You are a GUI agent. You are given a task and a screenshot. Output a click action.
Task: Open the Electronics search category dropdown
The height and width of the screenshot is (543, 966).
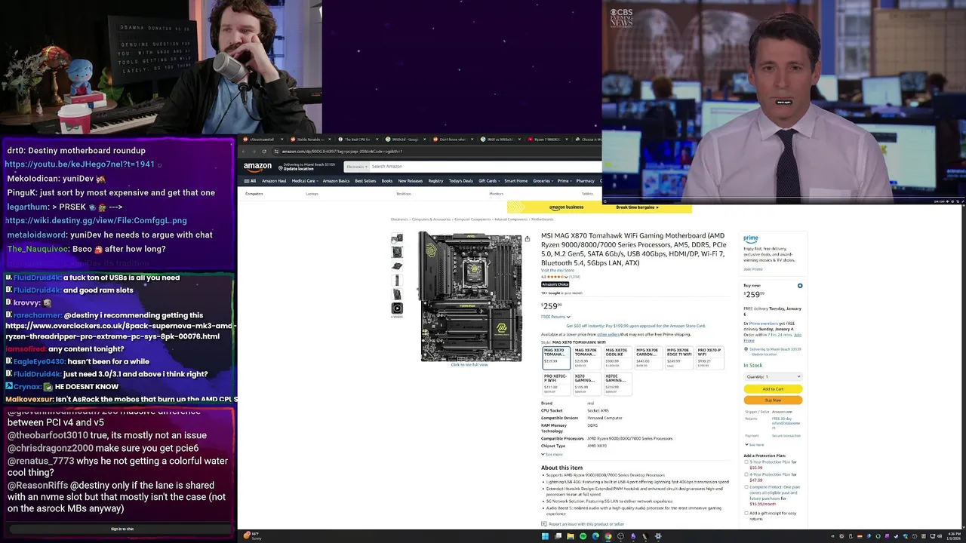click(356, 167)
